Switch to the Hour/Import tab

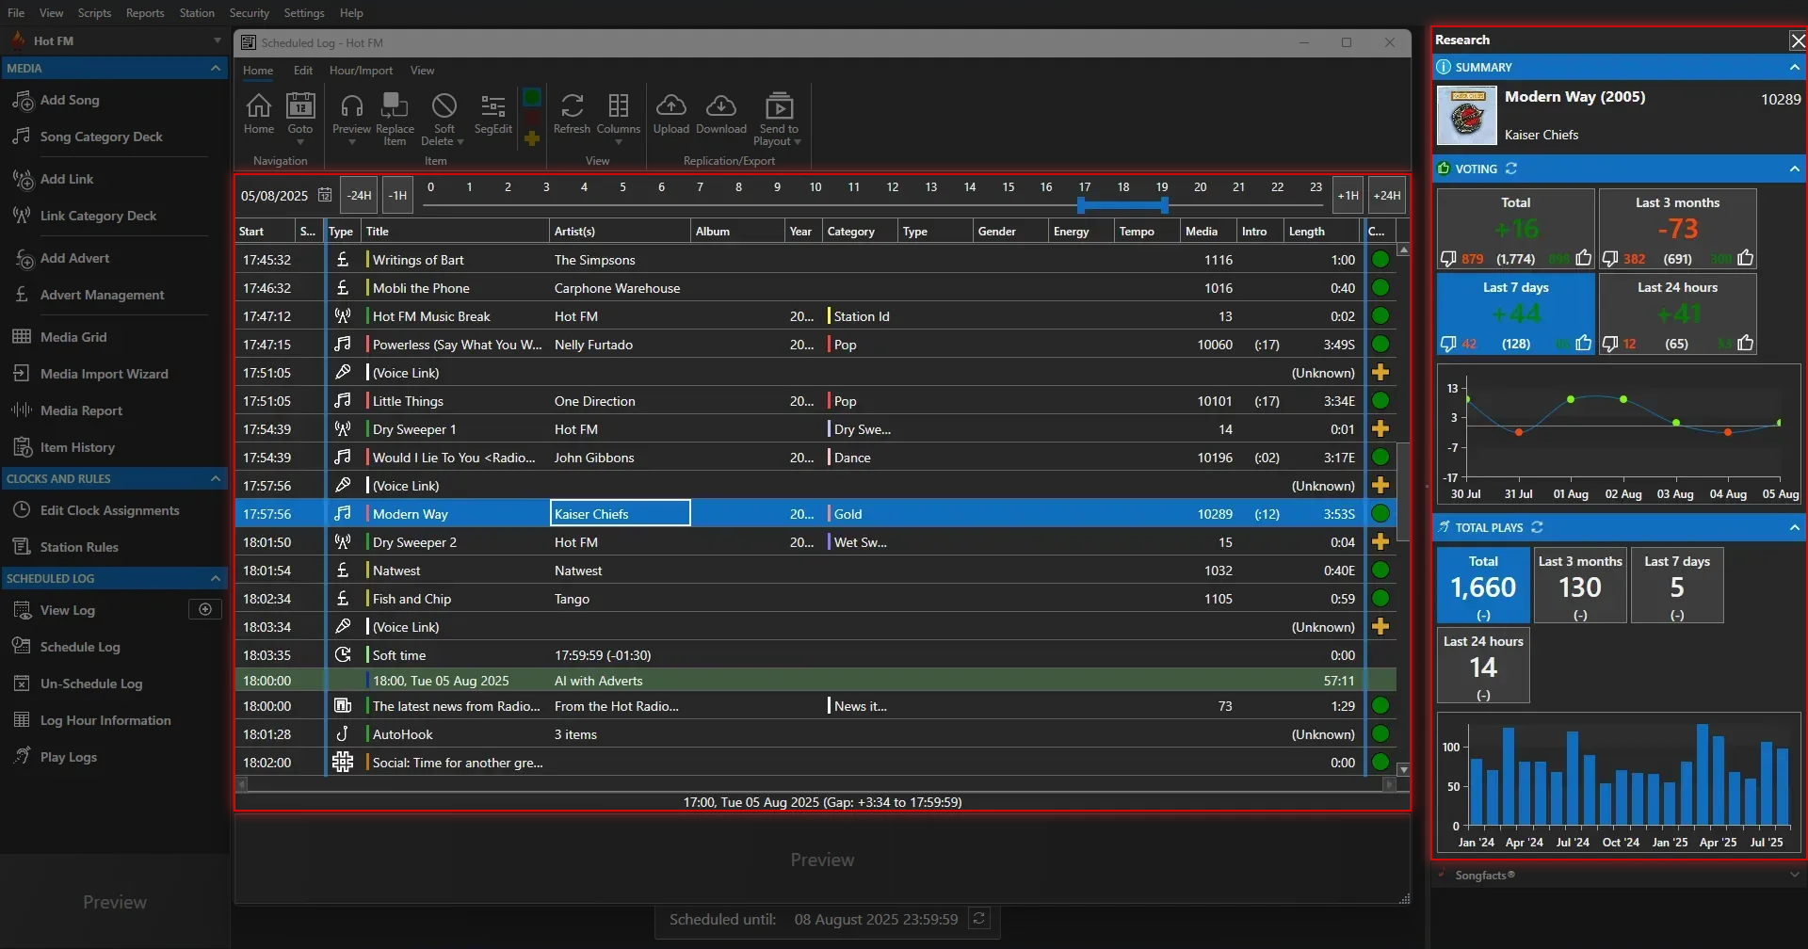point(361,70)
